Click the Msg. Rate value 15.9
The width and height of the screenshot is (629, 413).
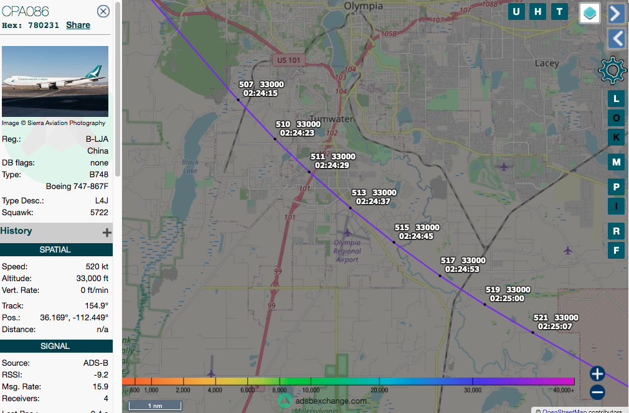pyautogui.click(x=100, y=386)
